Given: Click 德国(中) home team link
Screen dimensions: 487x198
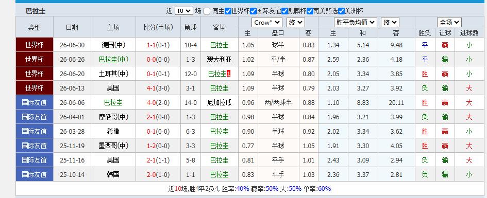Looking at the screenshot, I should point(113,45).
